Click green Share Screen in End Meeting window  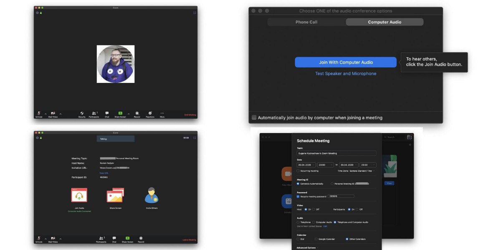coord(120,115)
